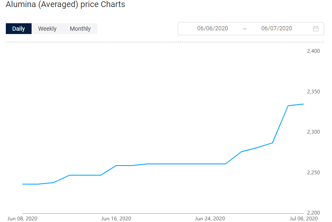Click the Jun 08, 2020 axis label

pyautogui.click(x=22, y=219)
